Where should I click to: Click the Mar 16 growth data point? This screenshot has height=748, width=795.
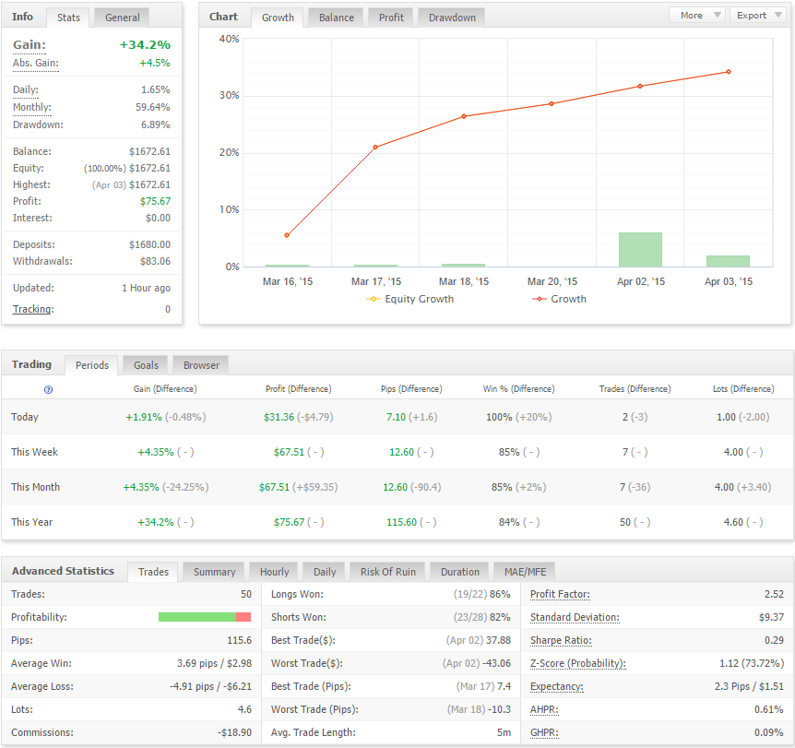[287, 235]
